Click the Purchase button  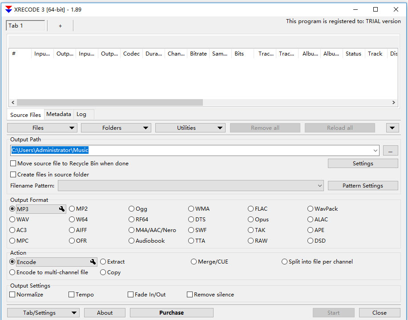[x=171, y=313]
